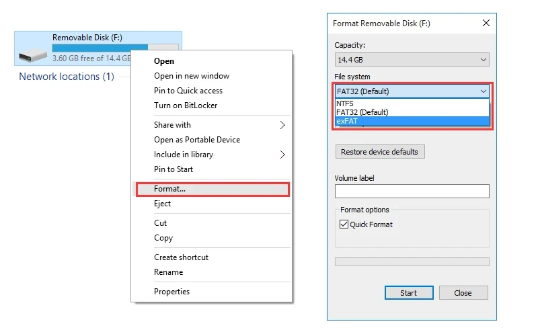Viewport: 538px width, 336px height.
Task: Click the Removable Disk drive icon
Action: pos(32,55)
